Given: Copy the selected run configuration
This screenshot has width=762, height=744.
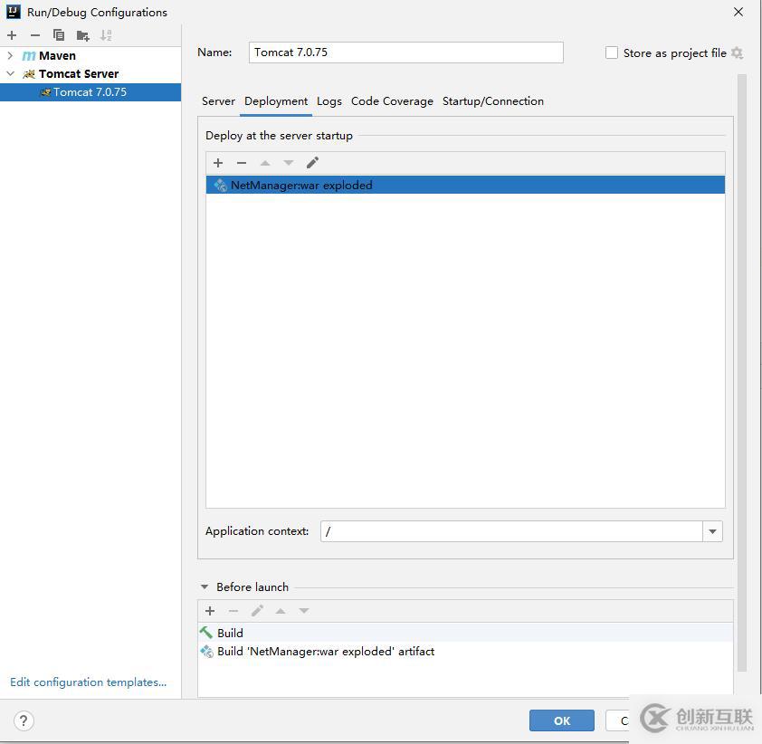Looking at the screenshot, I should tap(58, 35).
